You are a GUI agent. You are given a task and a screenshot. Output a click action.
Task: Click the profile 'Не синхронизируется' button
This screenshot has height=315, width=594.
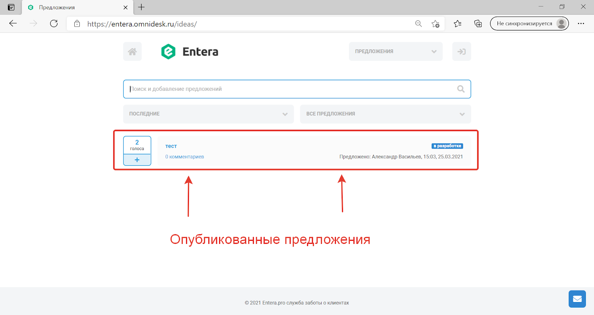(x=529, y=24)
